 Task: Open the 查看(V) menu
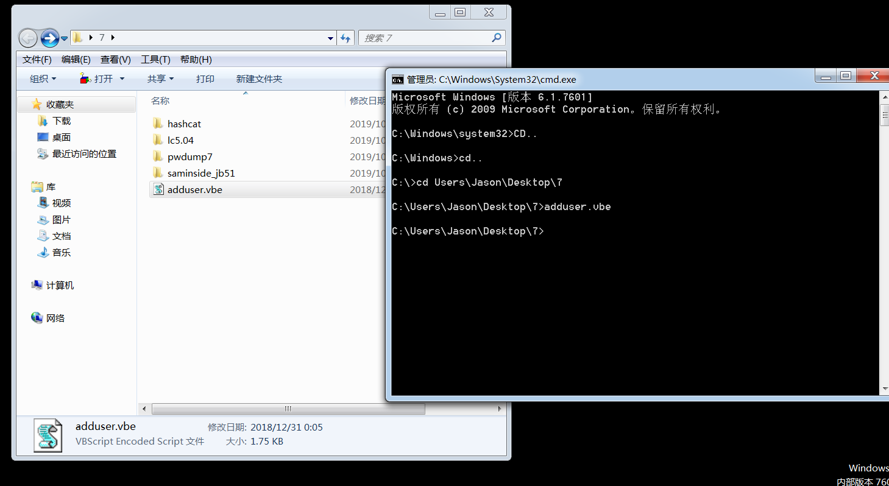click(x=116, y=59)
